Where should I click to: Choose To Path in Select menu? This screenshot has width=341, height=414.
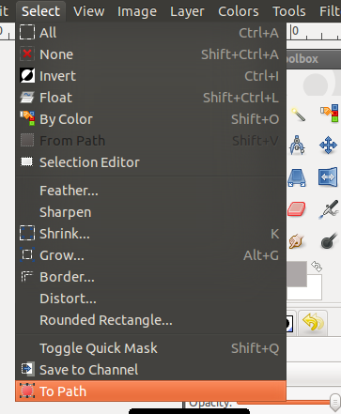(x=150, y=391)
